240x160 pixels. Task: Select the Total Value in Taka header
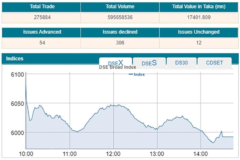tap(199, 7)
